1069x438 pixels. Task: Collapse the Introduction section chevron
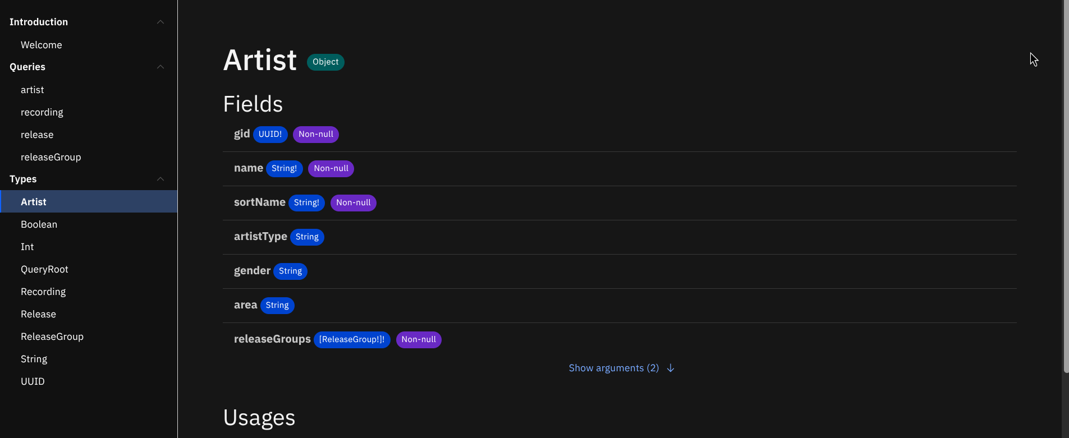[160, 22]
